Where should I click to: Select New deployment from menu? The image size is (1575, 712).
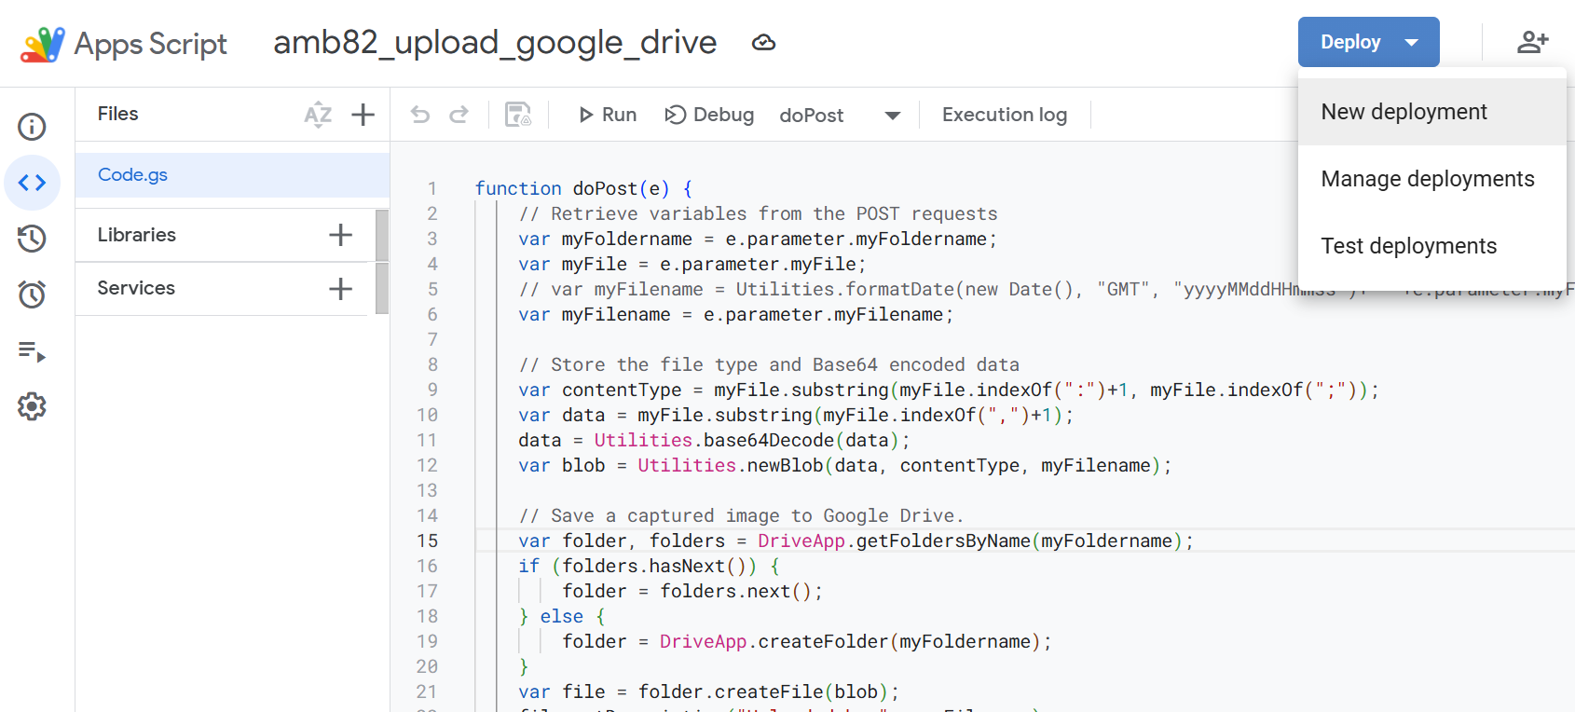pyautogui.click(x=1404, y=112)
